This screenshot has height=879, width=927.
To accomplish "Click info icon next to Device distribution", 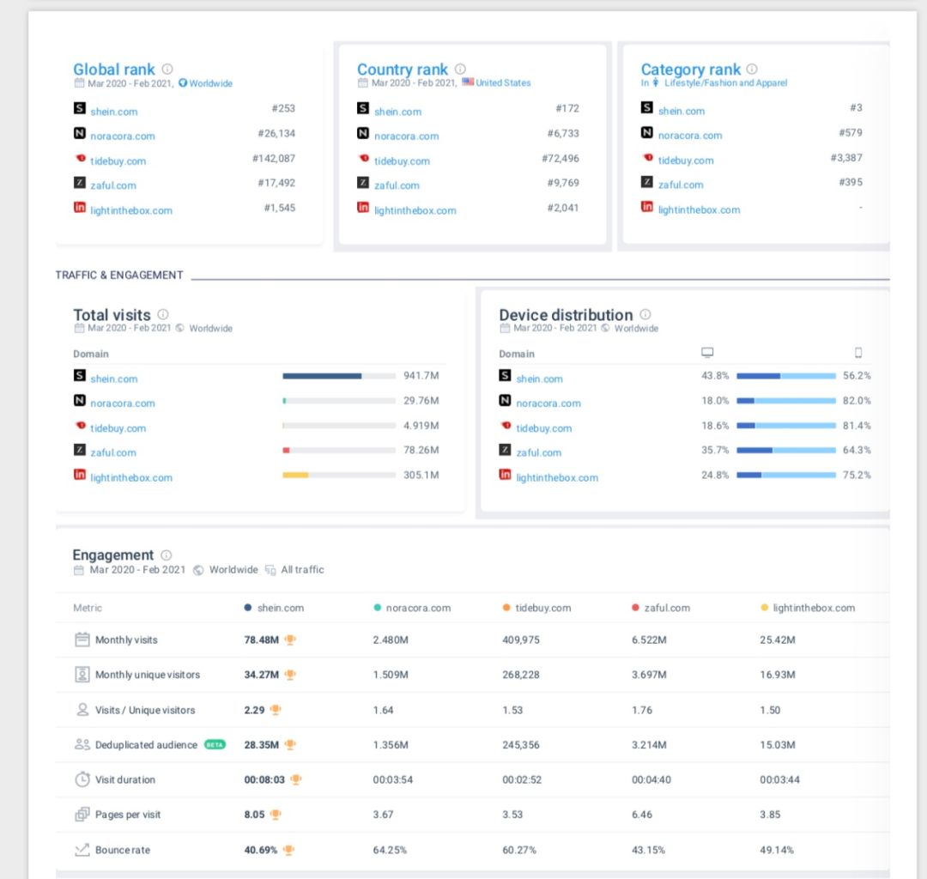I will point(645,314).
